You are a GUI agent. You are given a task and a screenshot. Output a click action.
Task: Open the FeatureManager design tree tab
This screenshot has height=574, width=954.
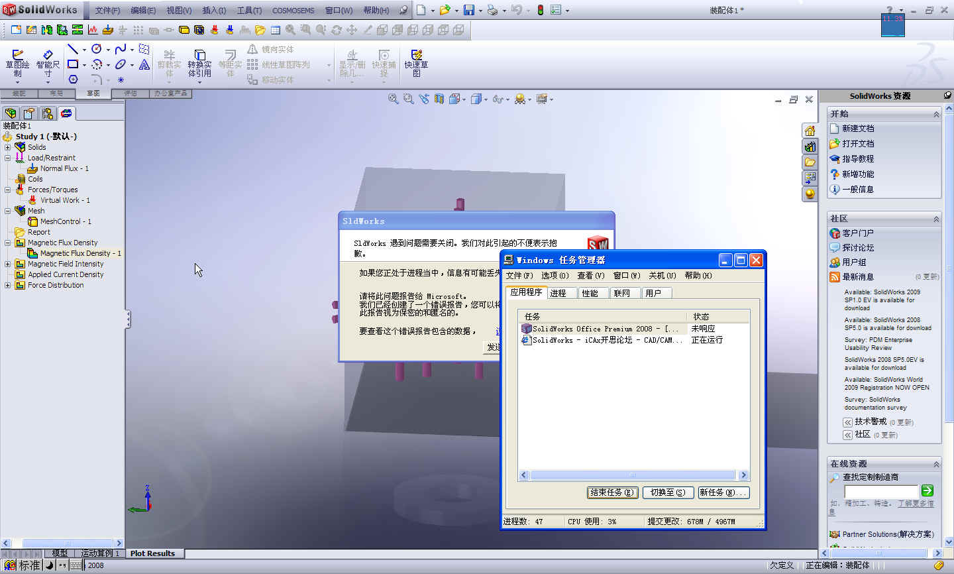point(11,113)
